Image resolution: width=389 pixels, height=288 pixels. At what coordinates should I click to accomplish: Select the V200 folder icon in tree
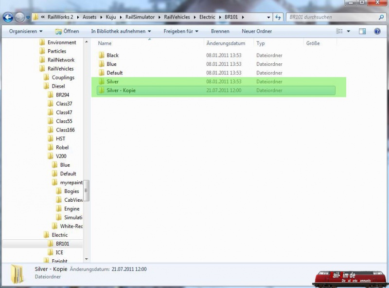pos(51,156)
